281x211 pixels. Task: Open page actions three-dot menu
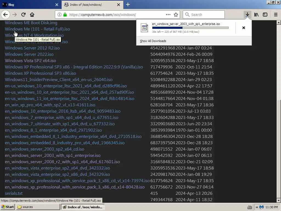(168, 15)
